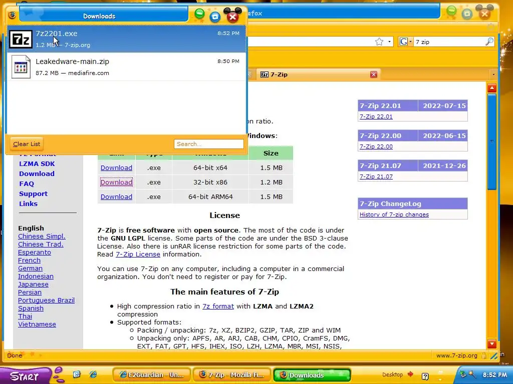Open the Google search engine dropdown
Image resolution: width=513 pixels, height=384 pixels.
click(406, 42)
